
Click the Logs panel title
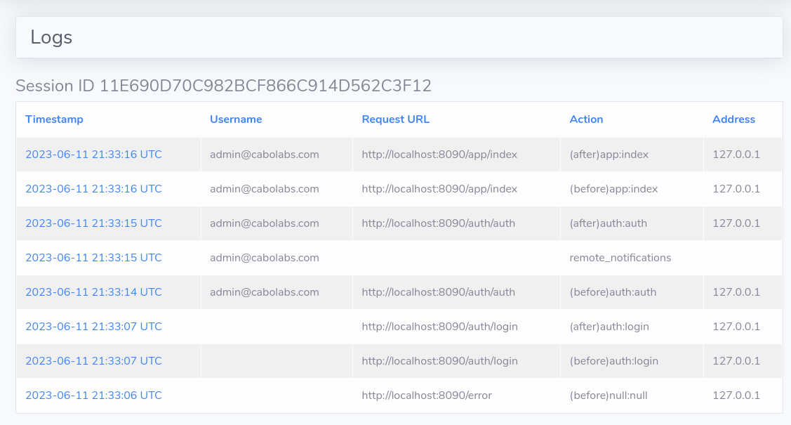tap(51, 37)
